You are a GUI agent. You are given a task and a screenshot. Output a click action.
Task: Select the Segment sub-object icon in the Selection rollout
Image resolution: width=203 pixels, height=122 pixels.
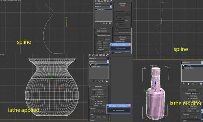click(122, 9)
